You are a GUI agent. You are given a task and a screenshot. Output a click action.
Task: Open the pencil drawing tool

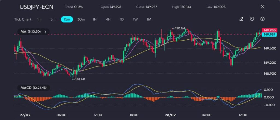241,19
